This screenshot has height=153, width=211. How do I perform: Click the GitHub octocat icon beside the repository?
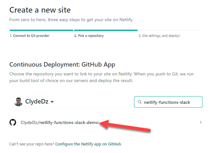pos(13,122)
